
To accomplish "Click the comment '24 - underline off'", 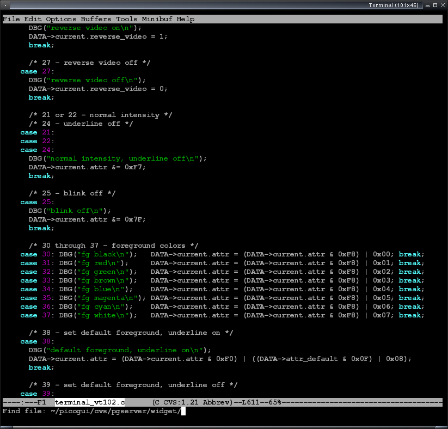I will click(81, 124).
